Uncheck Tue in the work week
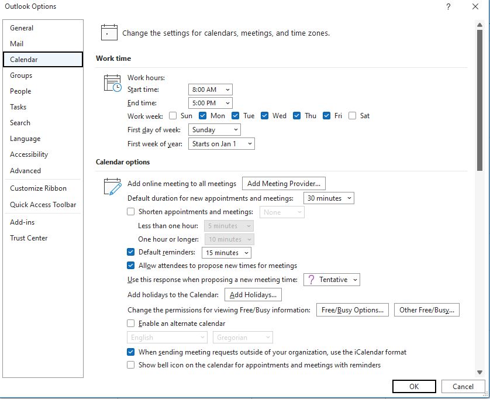The width and height of the screenshot is (490, 399). (235, 116)
